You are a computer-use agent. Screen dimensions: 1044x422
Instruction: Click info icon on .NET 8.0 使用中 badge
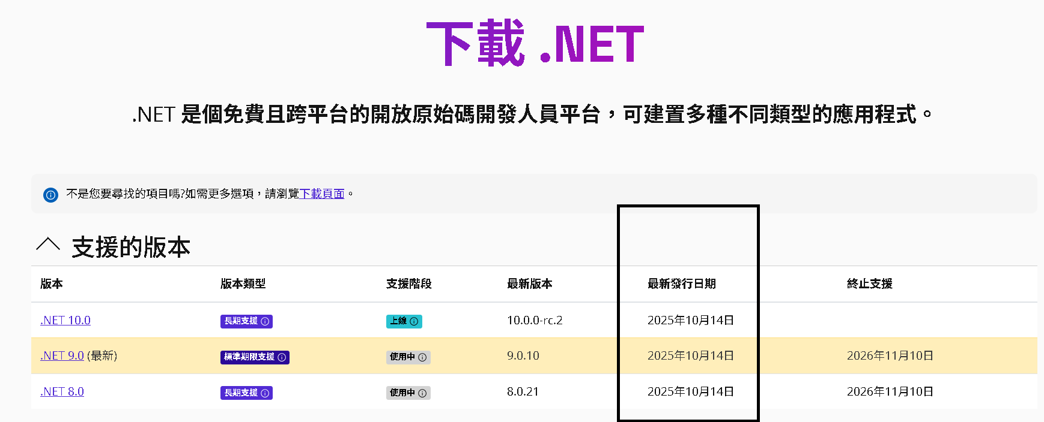pyautogui.click(x=422, y=393)
